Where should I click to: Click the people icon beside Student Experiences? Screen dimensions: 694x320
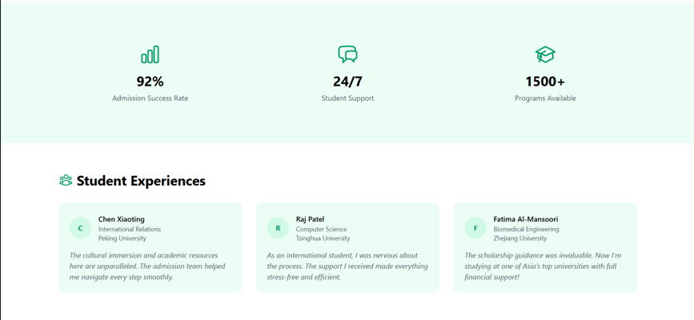66,181
